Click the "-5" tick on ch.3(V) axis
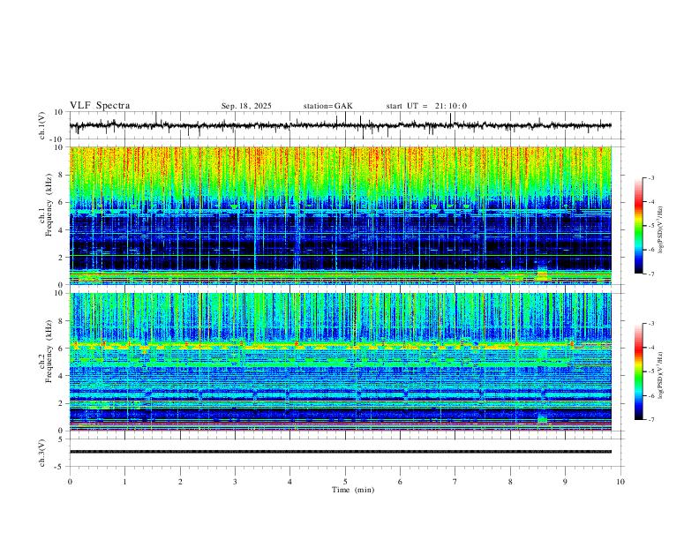The height and width of the screenshot is (540, 699). pos(60,467)
